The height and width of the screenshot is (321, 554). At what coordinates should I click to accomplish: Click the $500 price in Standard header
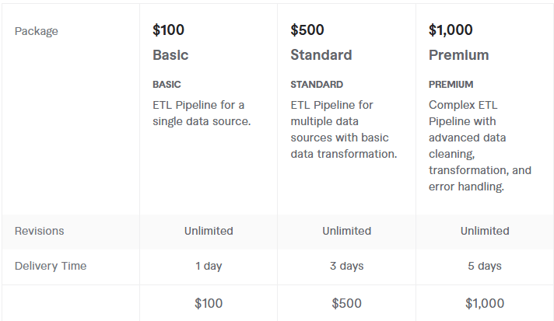tap(307, 30)
